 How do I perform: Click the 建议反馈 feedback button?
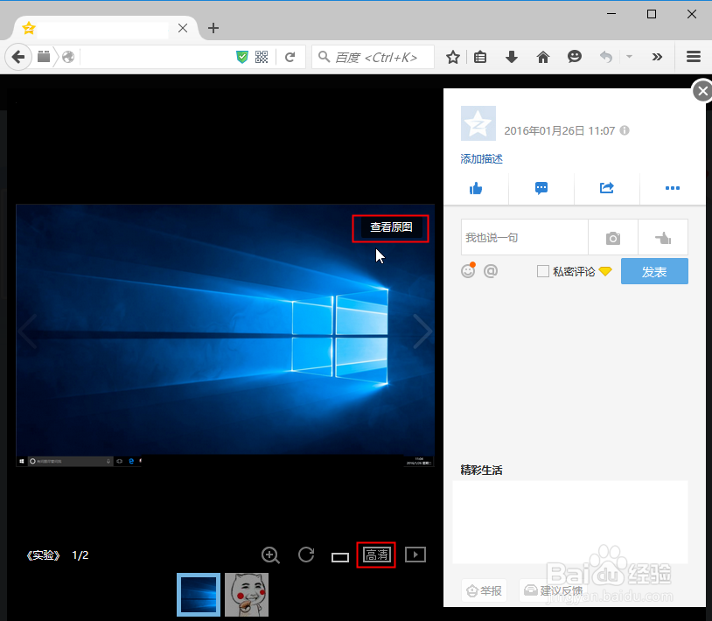click(554, 590)
